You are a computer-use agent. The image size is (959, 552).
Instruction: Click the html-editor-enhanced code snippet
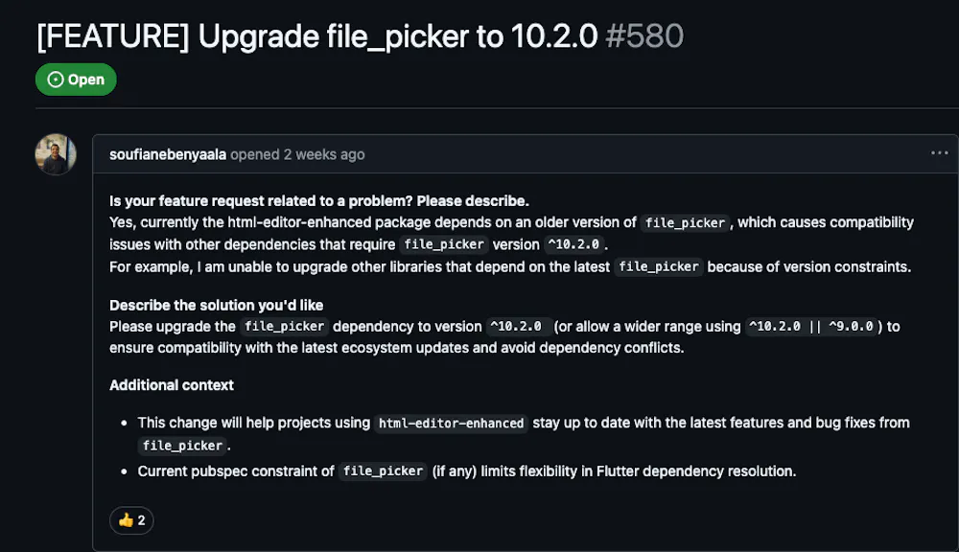452,423
